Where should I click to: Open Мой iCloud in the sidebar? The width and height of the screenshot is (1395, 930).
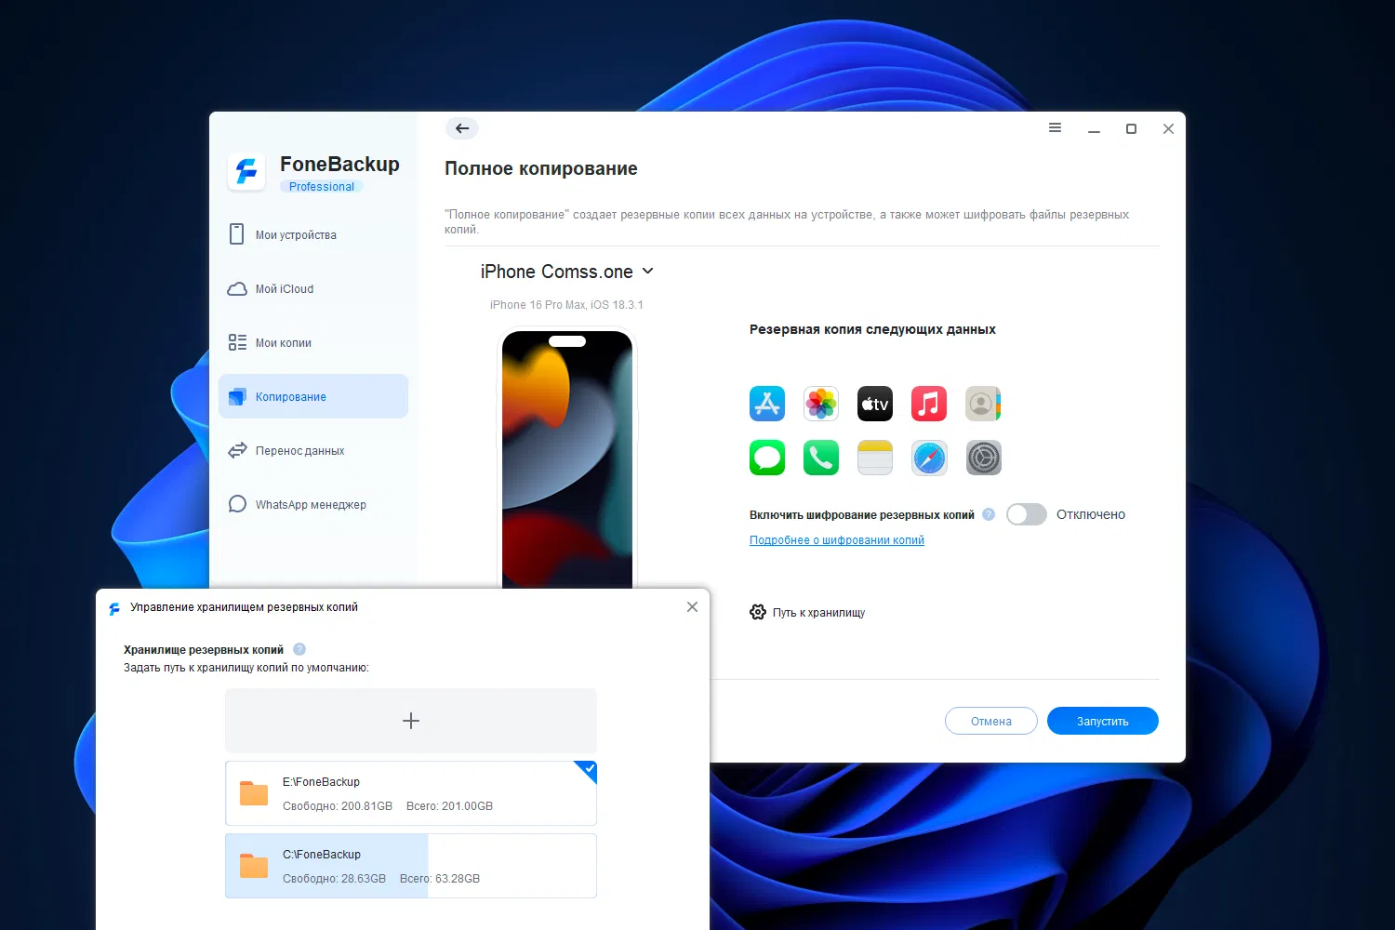point(313,288)
